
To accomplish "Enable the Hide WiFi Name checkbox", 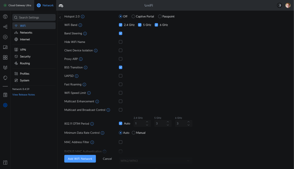I will click(121, 42).
